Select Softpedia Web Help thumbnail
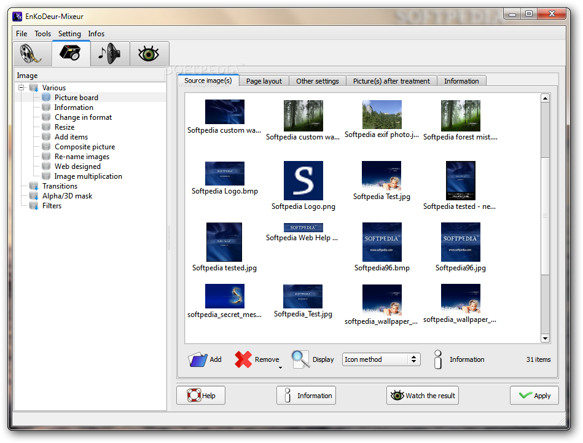 point(303,227)
